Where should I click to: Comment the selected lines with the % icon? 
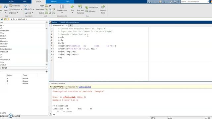(x=46, y=9)
